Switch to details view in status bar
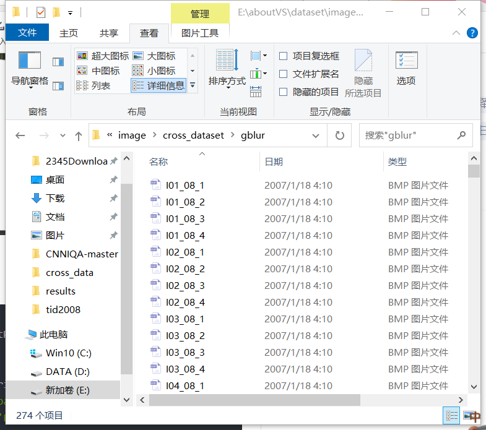The image size is (486, 430). tap(451, 415)
